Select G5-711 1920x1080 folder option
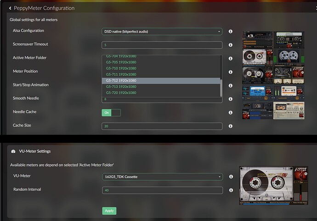317x221 pixels. point(161,74)
